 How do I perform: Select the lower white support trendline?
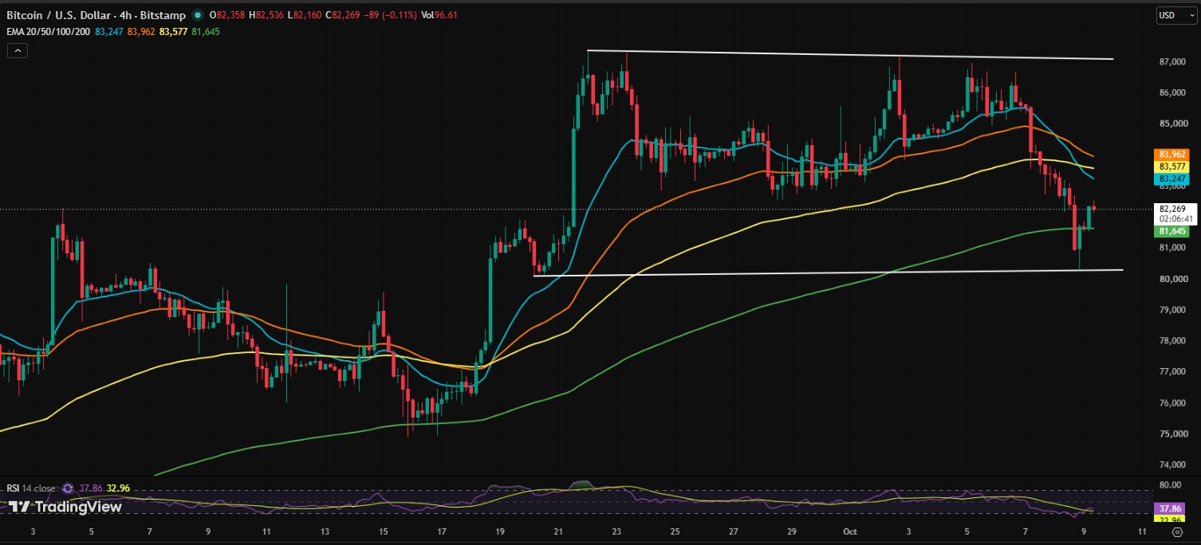click(828, 272)
